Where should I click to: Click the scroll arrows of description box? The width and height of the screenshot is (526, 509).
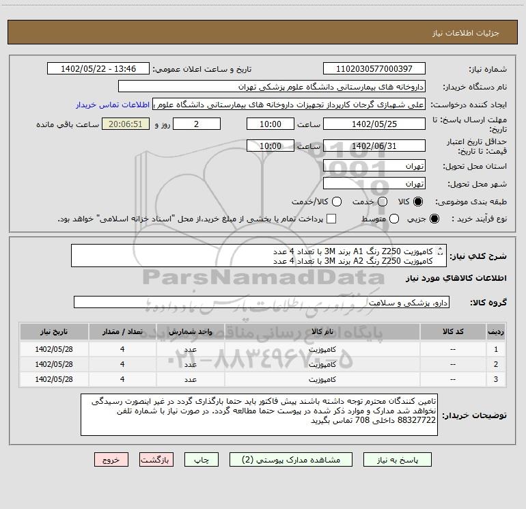[440, 251]
